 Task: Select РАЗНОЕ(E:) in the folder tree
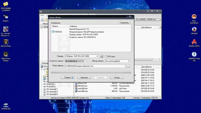pyautogui.click(x=51, y=87)
